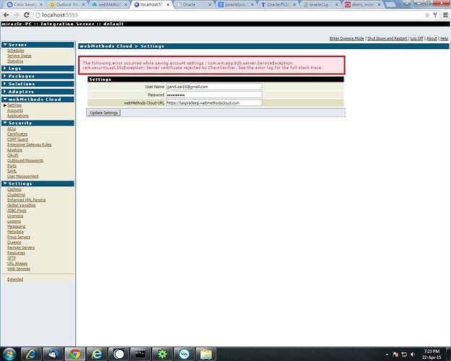Open the About link
Viewport: 451px width, 361px height.
(432, 38)
